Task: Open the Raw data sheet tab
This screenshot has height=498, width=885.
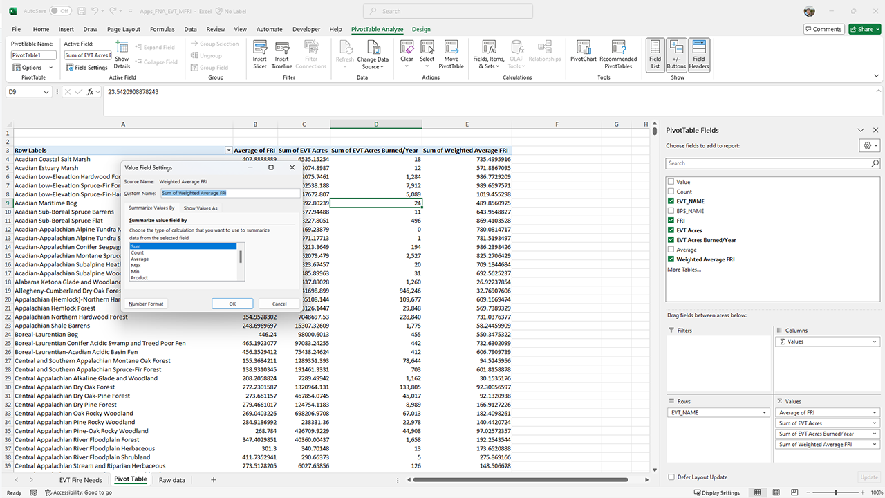Action: (x=171, y=479)
